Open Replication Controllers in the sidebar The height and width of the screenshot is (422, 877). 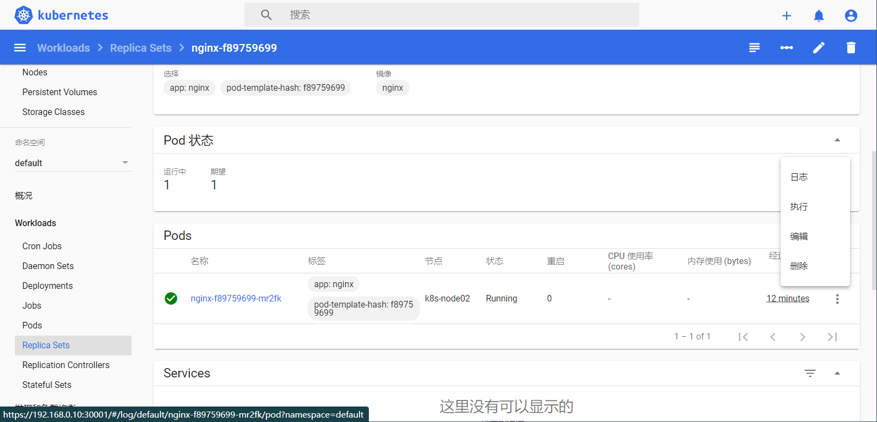click(x=66, y=365)
